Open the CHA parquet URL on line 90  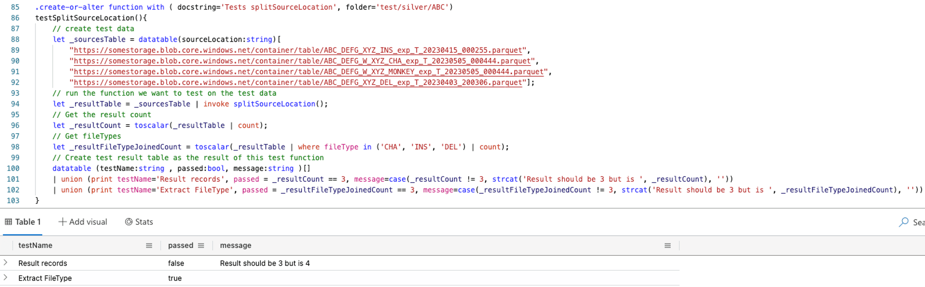tap(302, 61)
